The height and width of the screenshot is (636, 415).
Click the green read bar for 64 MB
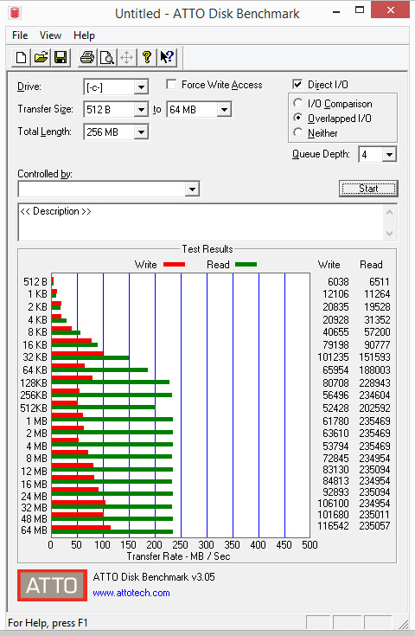pos(112,532)
